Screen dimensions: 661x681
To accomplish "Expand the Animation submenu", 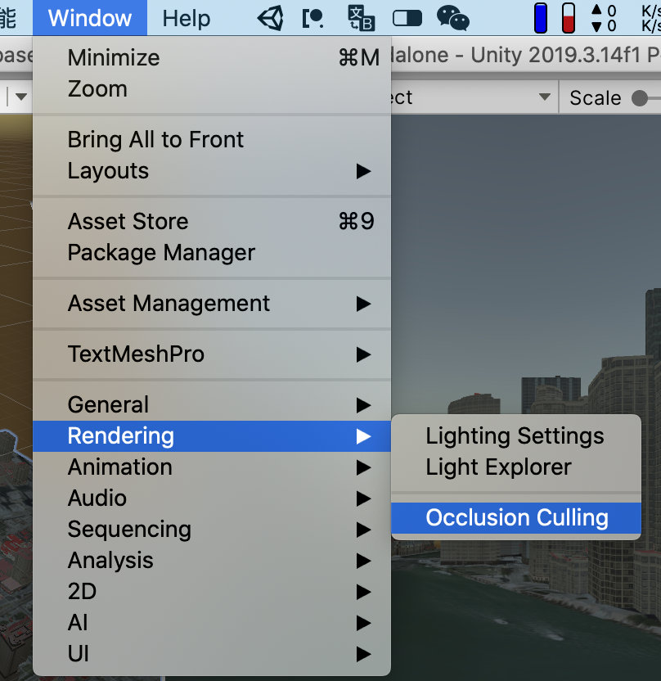I will (212, 467).
